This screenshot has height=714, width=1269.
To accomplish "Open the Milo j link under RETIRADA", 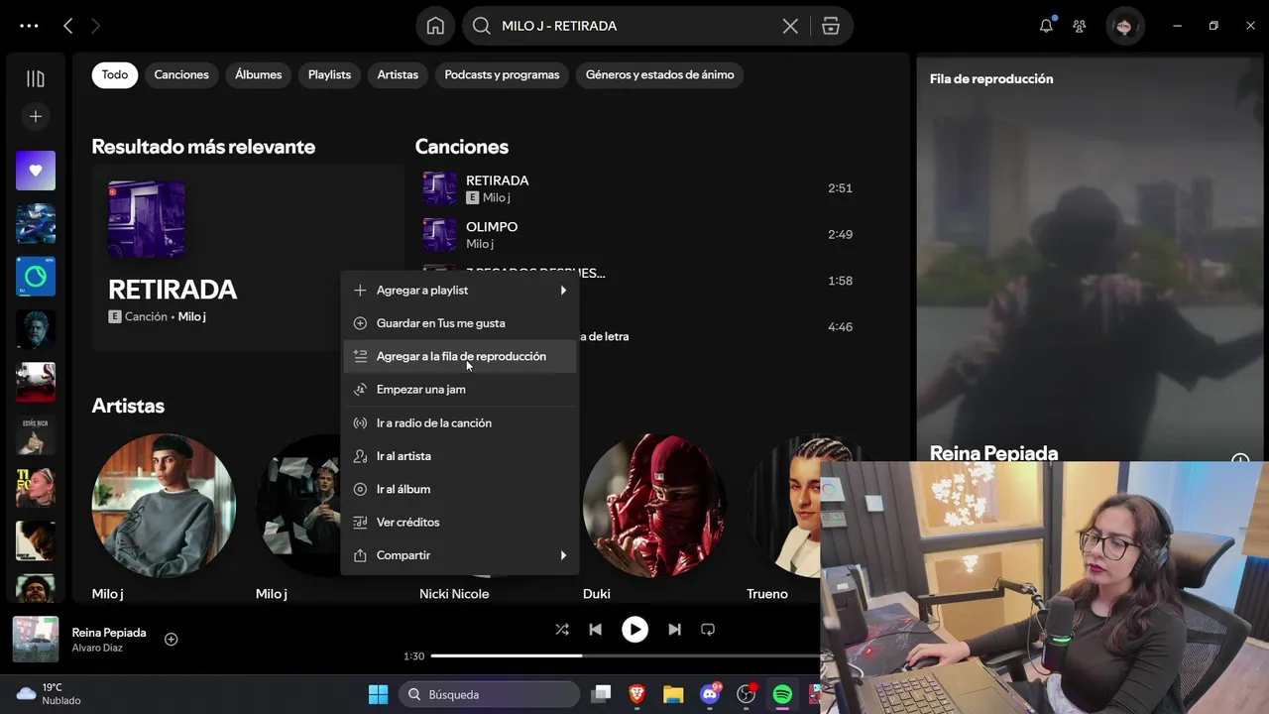I will point(192,317).
